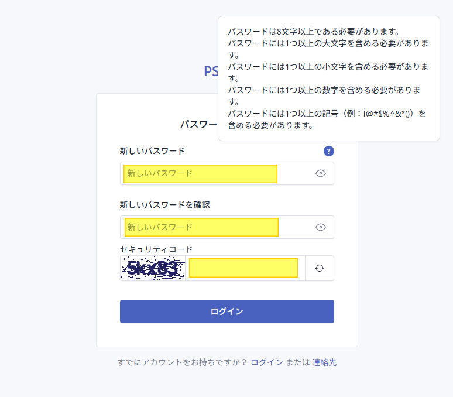Viewport: 453px width, 397px height.
Task: Click the blue ログイン button
Action: coord(227,312)
